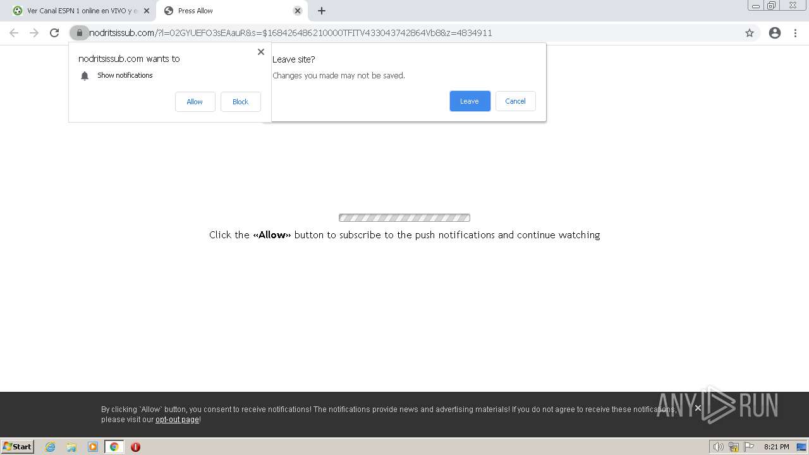809x455 pixels.
Task: Click the bell icon beside Show notifications
Action: click(85, 76)
